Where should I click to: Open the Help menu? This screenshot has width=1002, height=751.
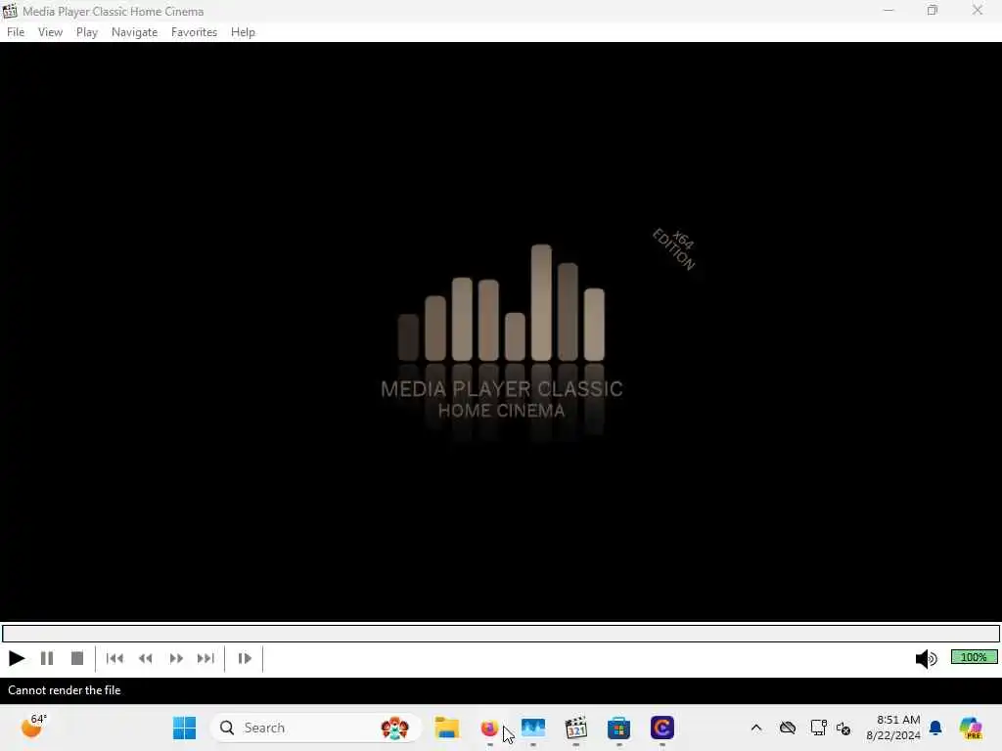243,32
